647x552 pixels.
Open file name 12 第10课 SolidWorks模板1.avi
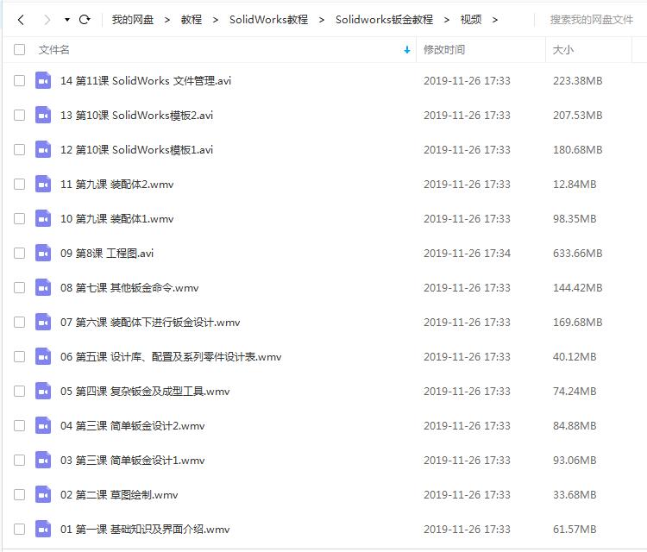point(136,149)
